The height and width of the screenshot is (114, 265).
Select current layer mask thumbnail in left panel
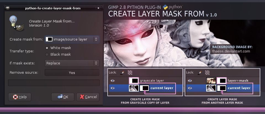point(145,88)
